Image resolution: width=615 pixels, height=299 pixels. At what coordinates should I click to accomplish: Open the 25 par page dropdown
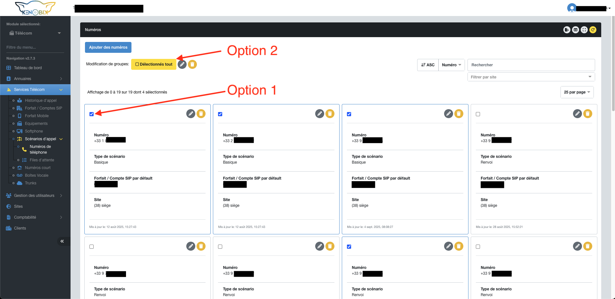[577, 92]
